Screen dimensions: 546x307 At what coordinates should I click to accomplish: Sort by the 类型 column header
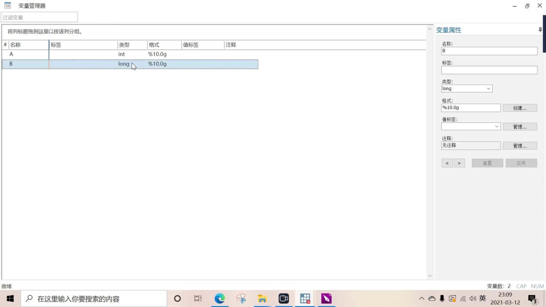[x=132, y=45]
